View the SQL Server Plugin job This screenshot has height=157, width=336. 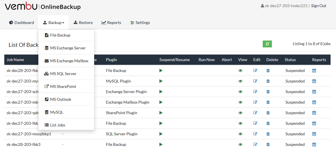tap(240, 134)
